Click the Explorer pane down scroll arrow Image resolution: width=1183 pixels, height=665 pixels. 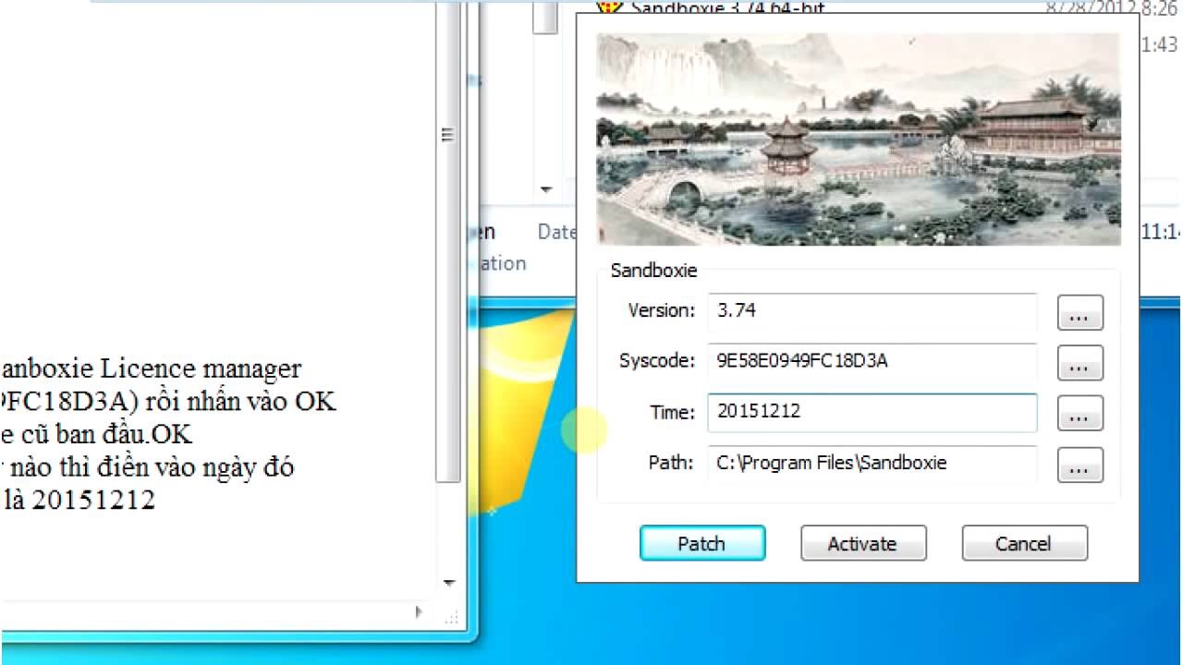click(546, 189)
